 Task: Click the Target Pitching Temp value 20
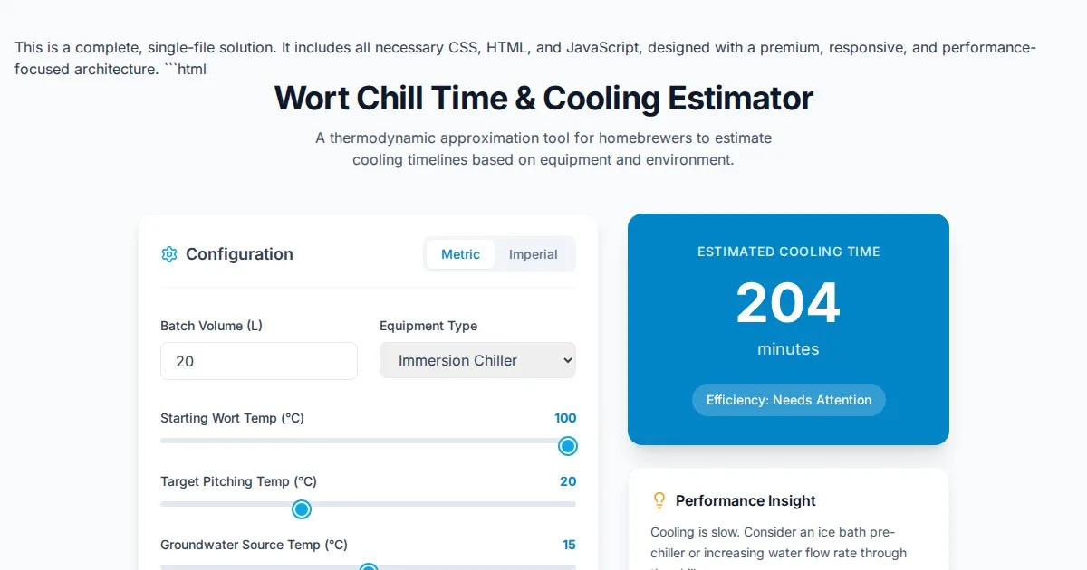click(568, 481)
